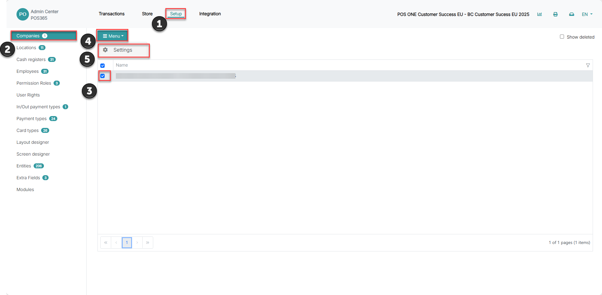Open Modules in the sidebar

[25, 190]
